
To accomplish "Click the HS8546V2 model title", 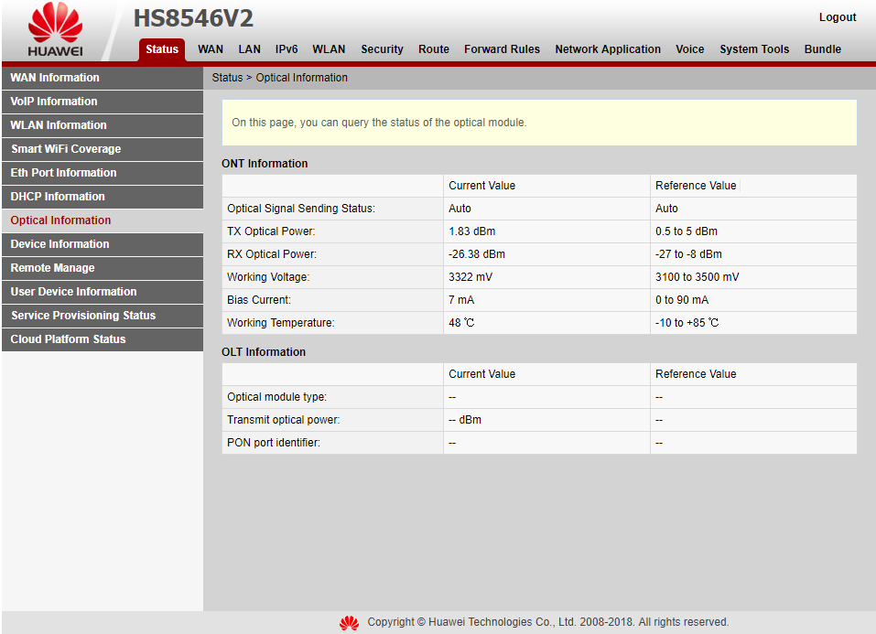I will click(193, 18).
